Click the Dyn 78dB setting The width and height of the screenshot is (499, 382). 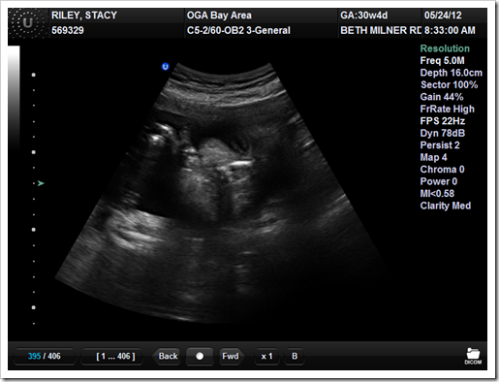[x=443, y=133]
